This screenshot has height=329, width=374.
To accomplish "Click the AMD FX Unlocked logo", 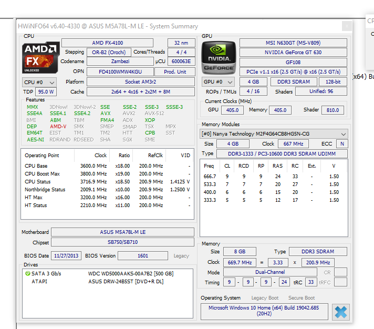I will click(40, 57).
